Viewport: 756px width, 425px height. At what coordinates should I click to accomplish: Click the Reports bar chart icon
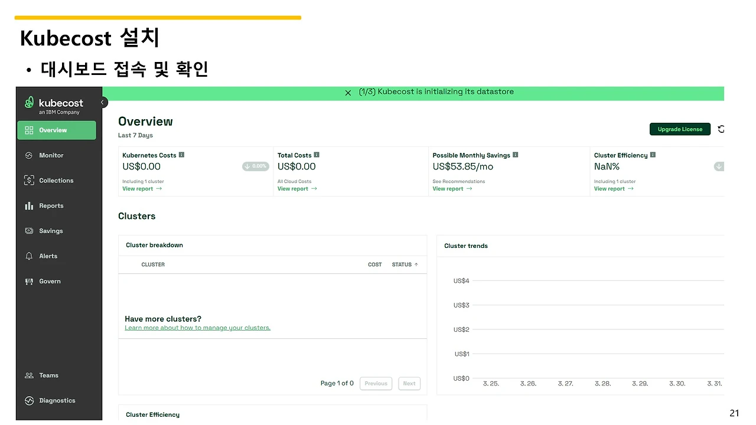coord(29,206)
